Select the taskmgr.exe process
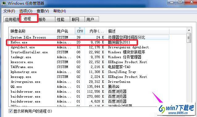 [x=89, y=57]
